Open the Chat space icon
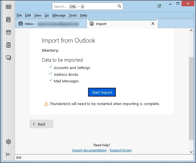The width and height of the screenshot is (196, 163). 8,58
